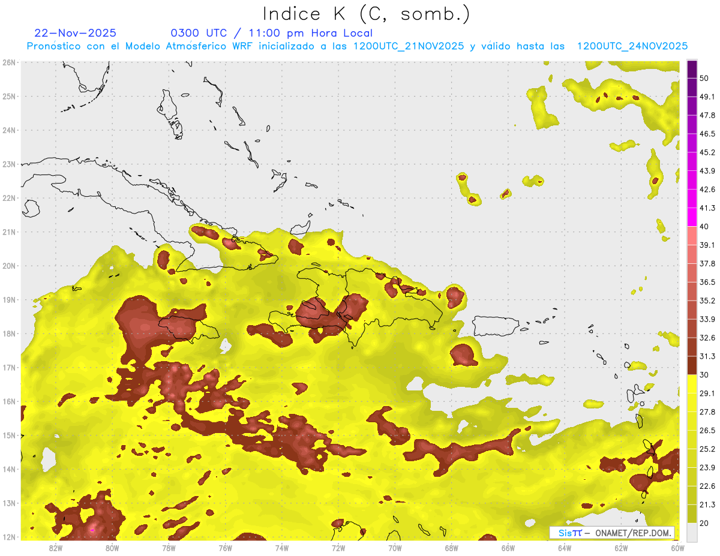Click the colorbar label "23.9"
720x556 pixels.
(707, 468)
